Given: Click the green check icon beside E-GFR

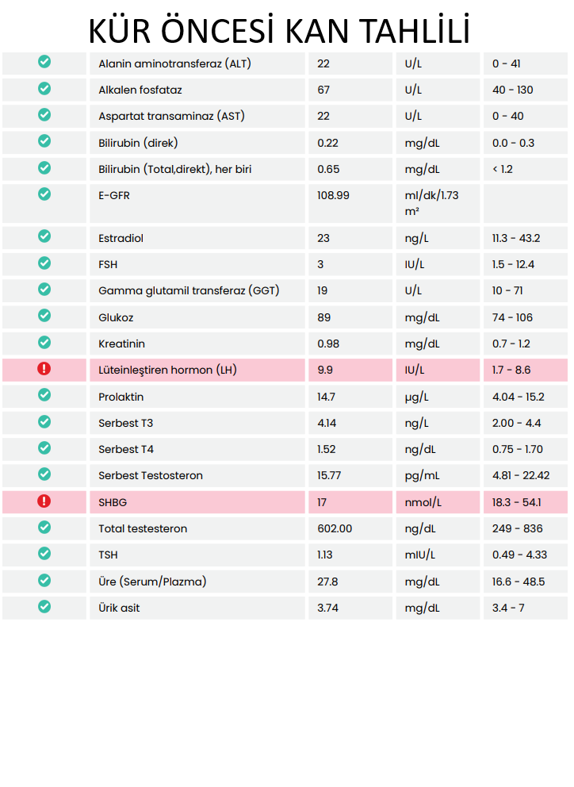Looking at the screenshot, I should [x=44, y=194].
